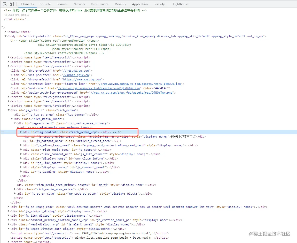Switch to the Elements tab

point(27,4)
